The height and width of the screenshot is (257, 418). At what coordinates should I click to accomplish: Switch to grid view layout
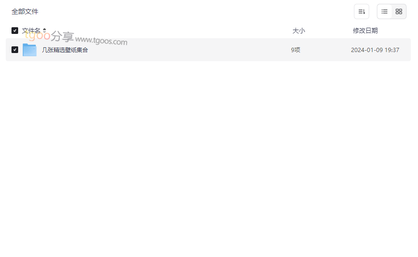coord(399,11)
